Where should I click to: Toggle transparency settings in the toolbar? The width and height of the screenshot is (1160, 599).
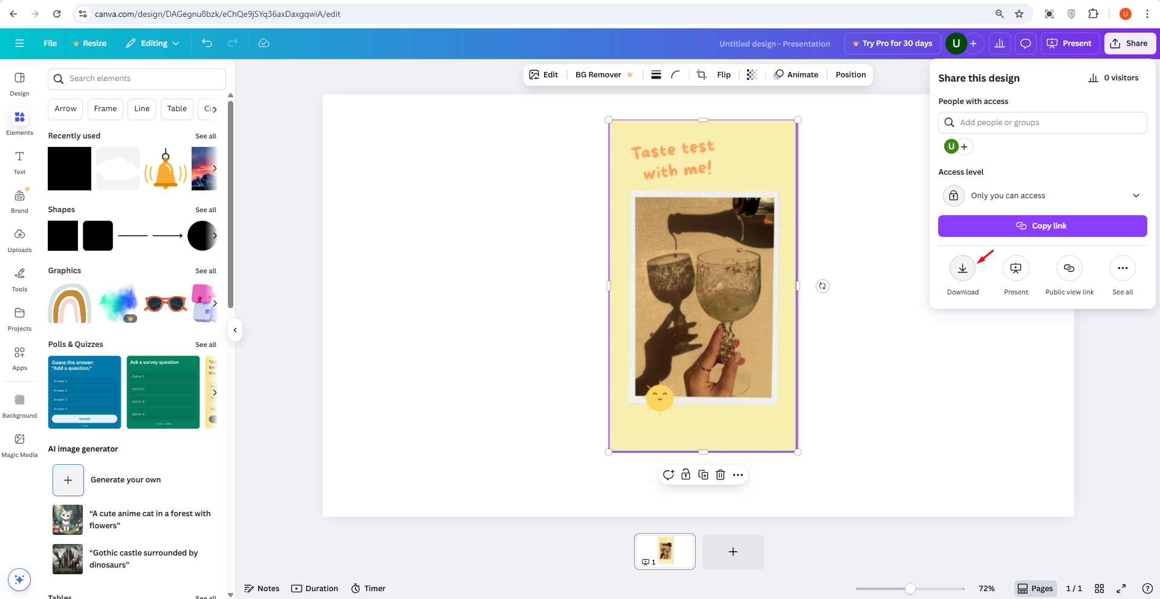pyautogui.click(x=751, y=74)
